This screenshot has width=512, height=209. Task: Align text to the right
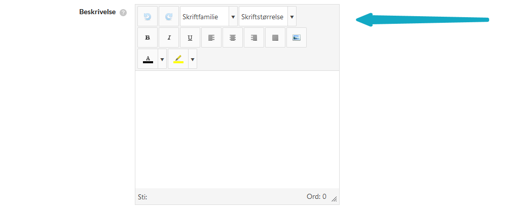tap(254, 37)
